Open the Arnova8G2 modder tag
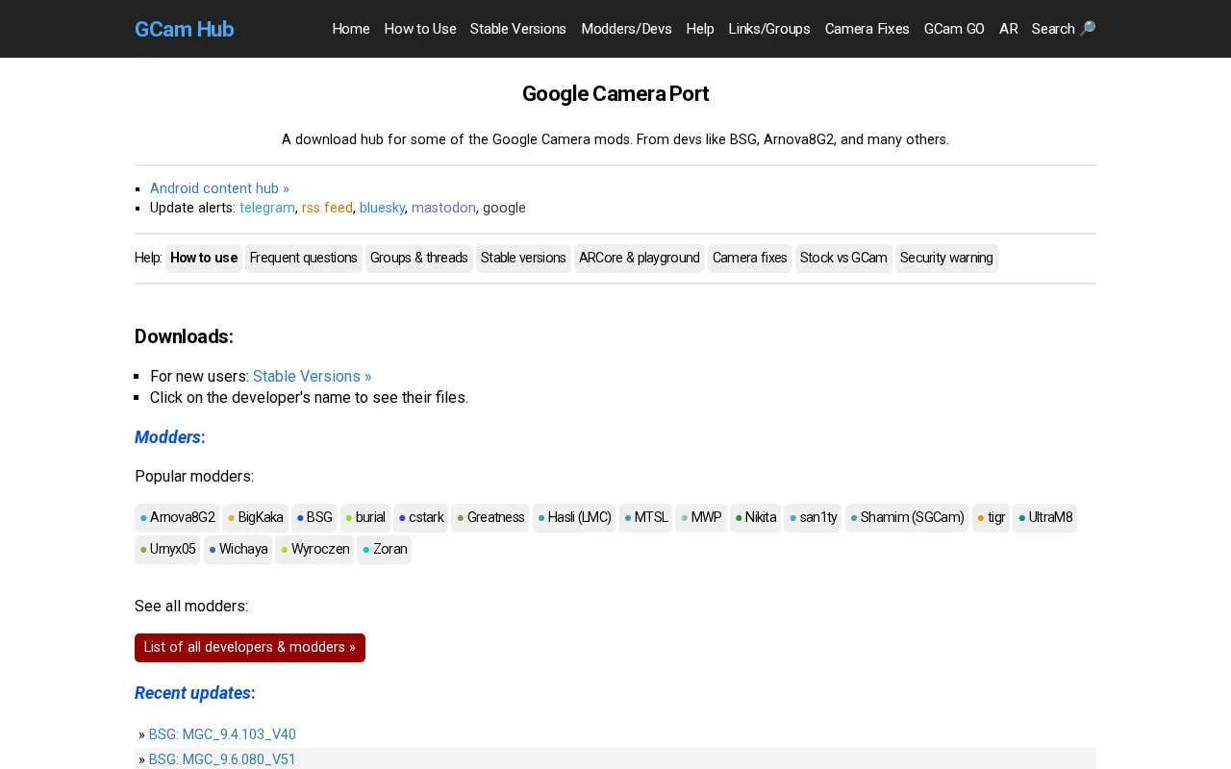This screenshot has width=1231, height=769. 177,517
